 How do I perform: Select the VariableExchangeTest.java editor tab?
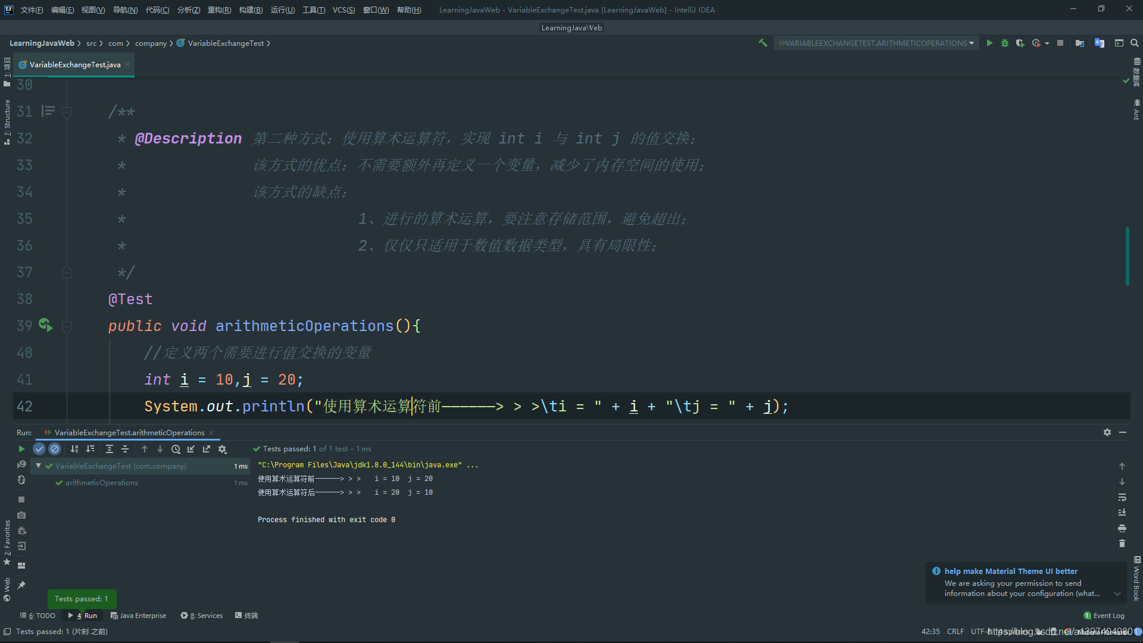(x=74, y=64)
